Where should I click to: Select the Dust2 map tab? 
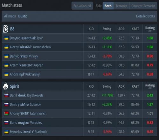tap(23, 16)
